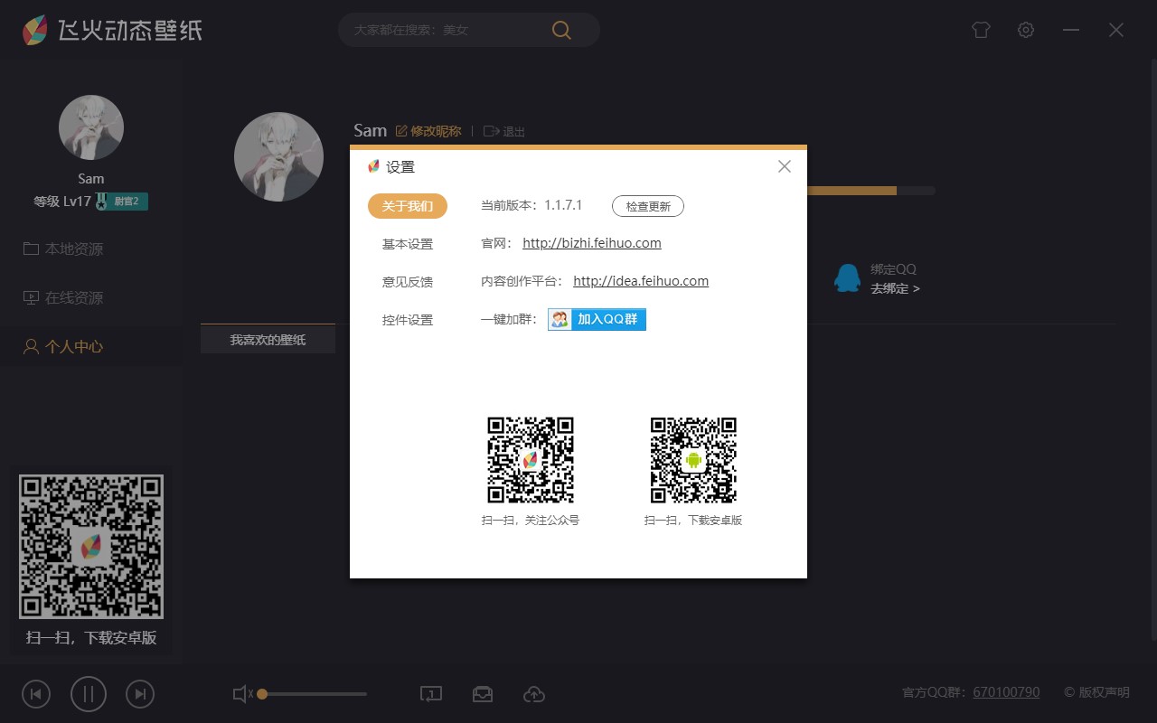Open 本地资源 in sidebar
The image size is (1157, 723).
click(63, 249)
